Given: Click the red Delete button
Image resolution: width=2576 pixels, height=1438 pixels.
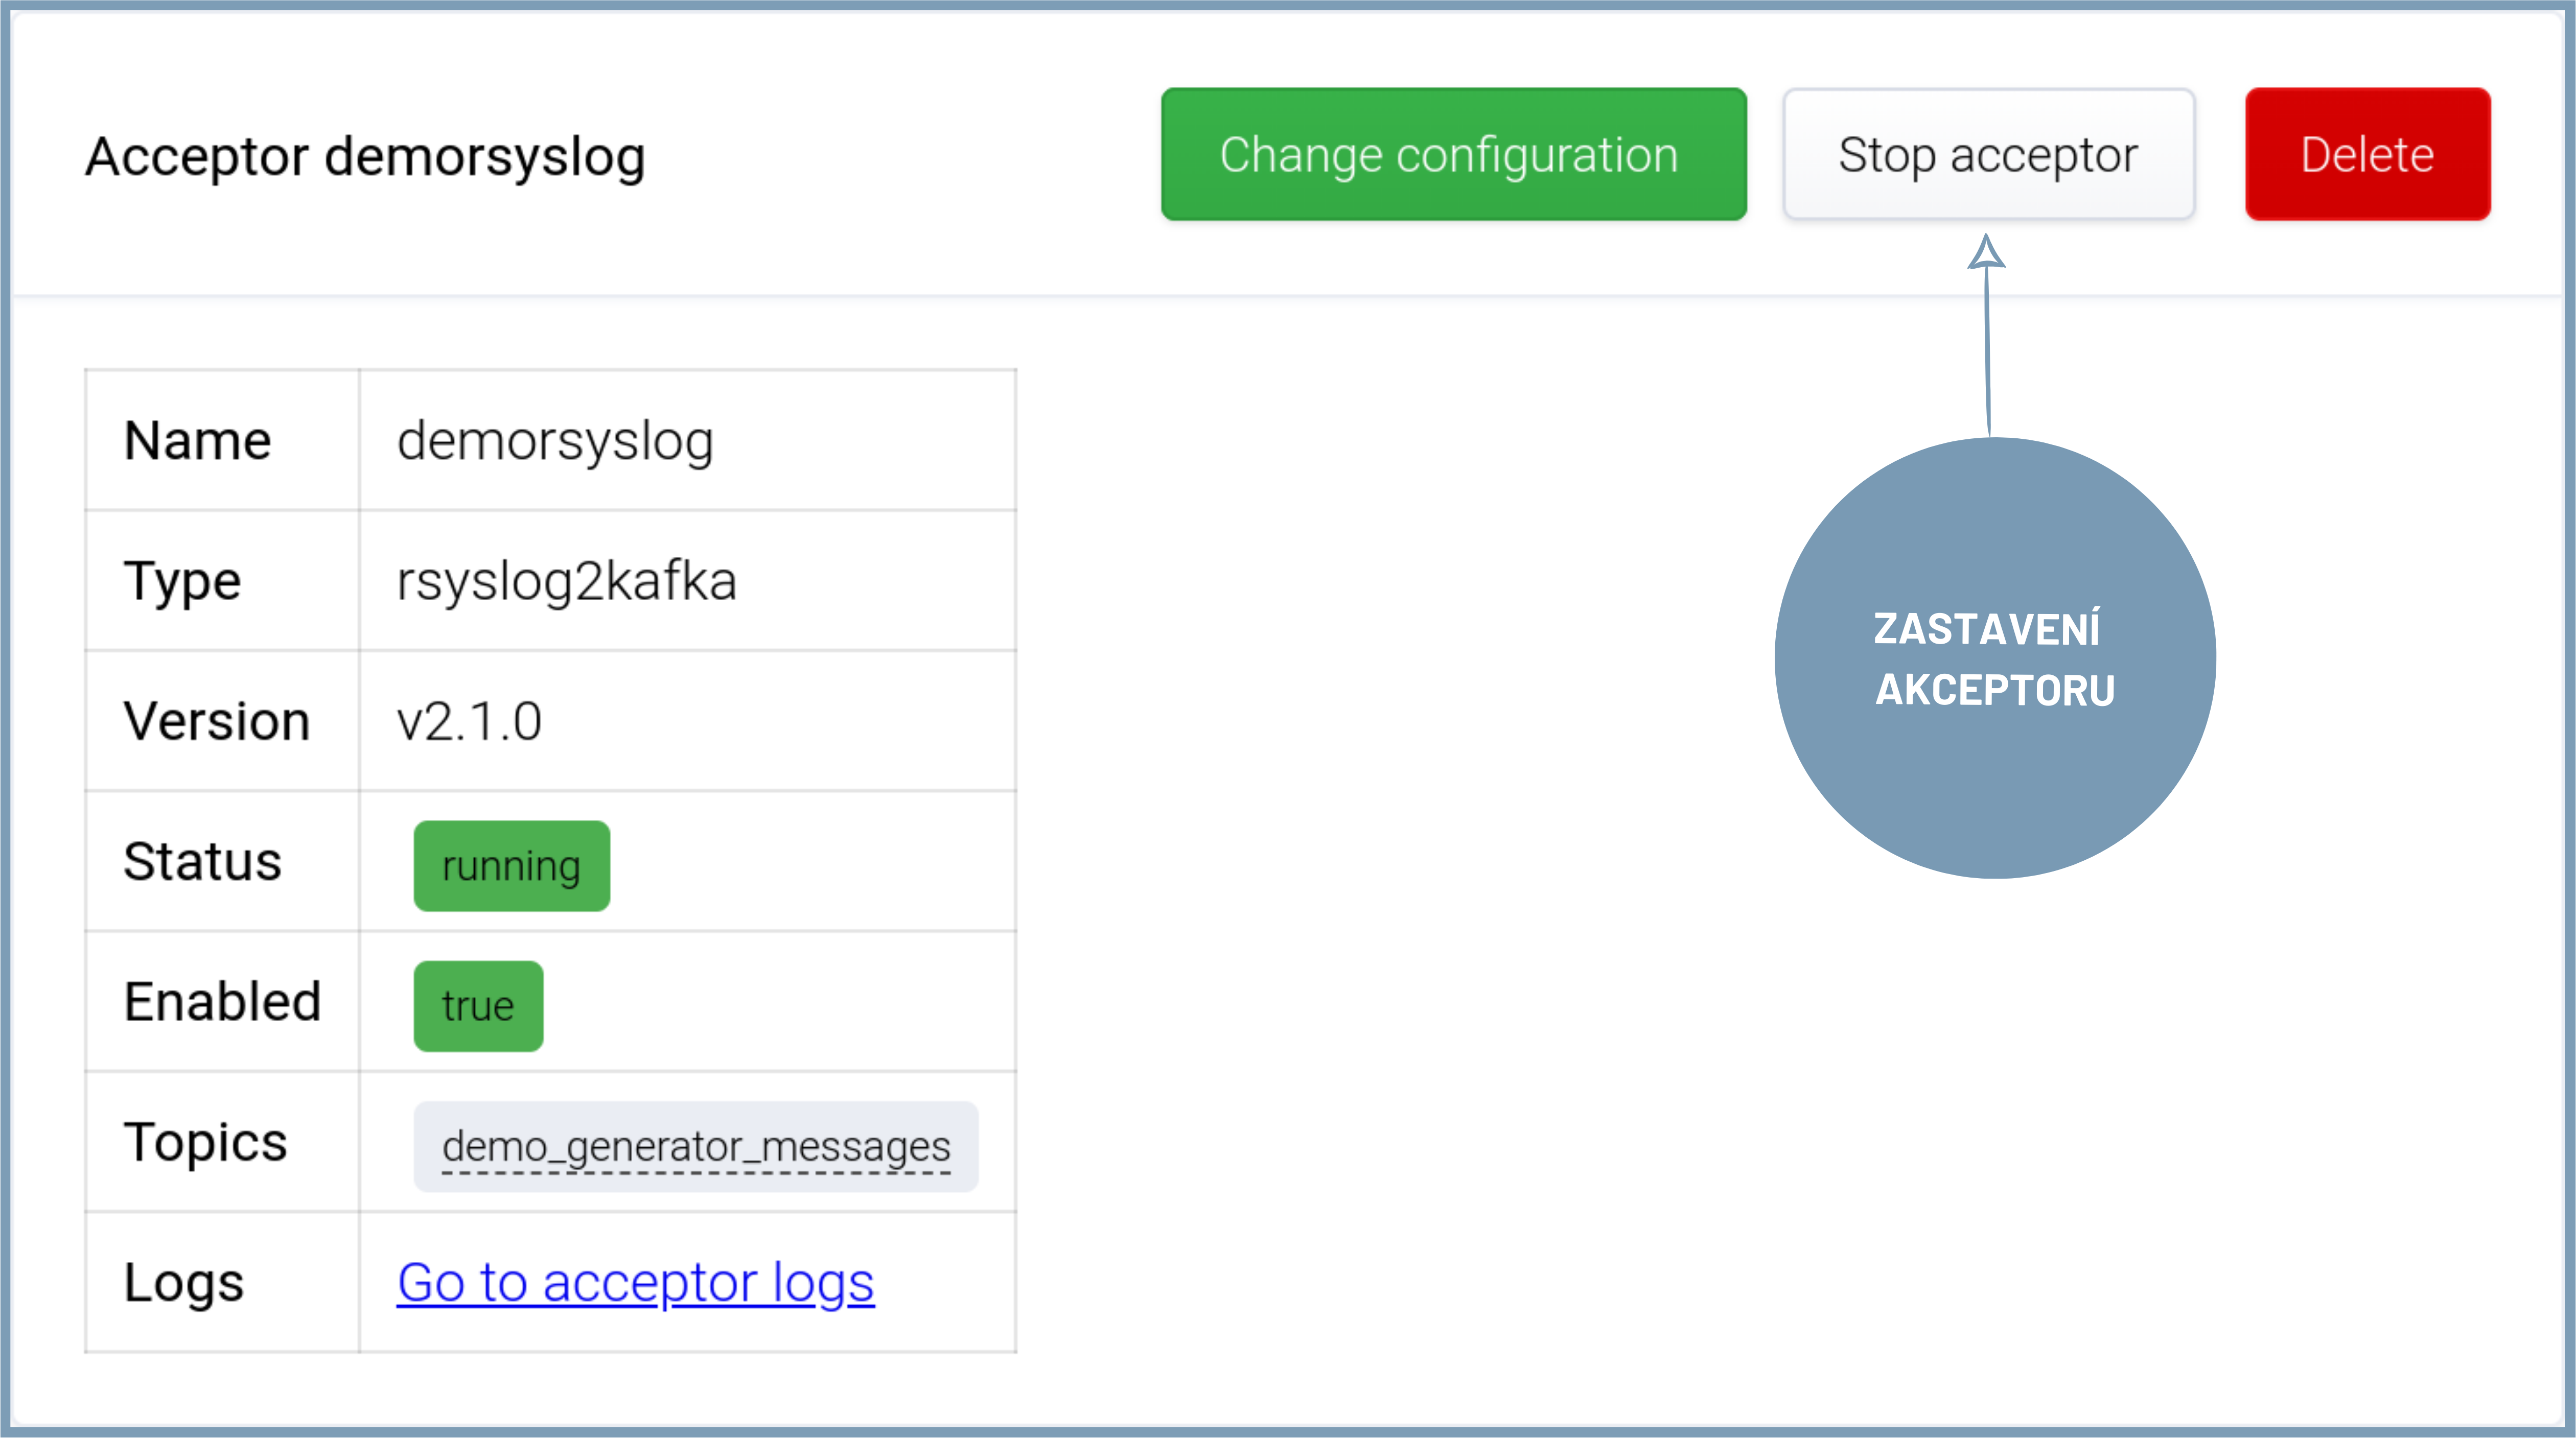Looking at the screenshot, I should tap(2367, 154).
